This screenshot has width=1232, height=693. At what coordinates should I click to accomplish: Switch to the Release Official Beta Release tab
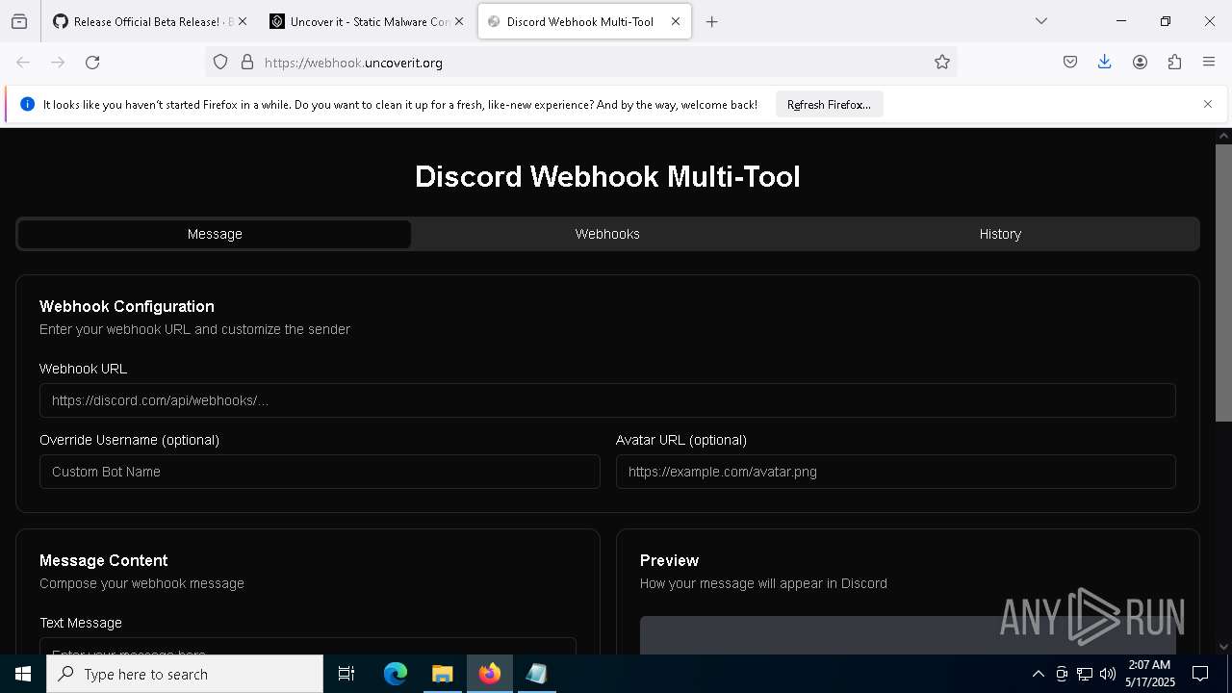(x=150, y=21)
